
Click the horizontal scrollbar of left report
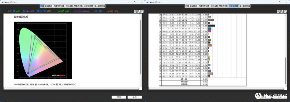[71, 88]
